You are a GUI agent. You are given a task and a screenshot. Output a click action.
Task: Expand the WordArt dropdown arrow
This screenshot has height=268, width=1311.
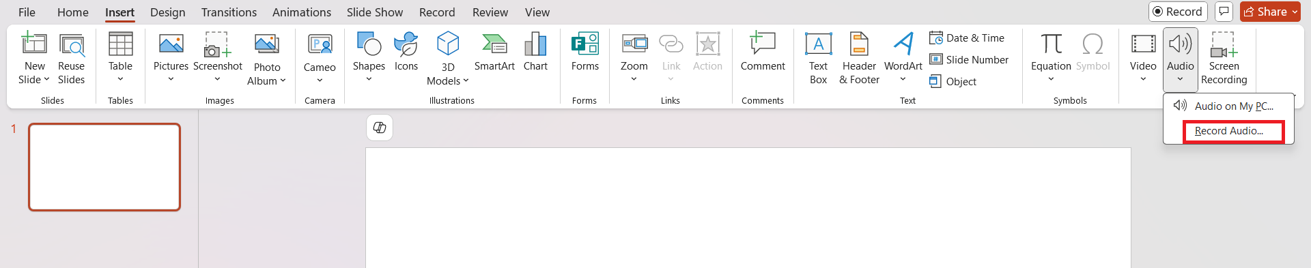pos(903,79)
